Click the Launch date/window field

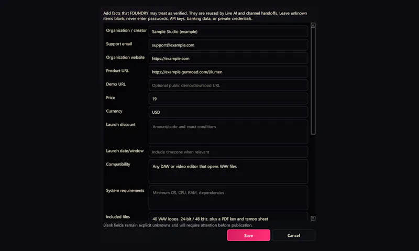[228, 151]
